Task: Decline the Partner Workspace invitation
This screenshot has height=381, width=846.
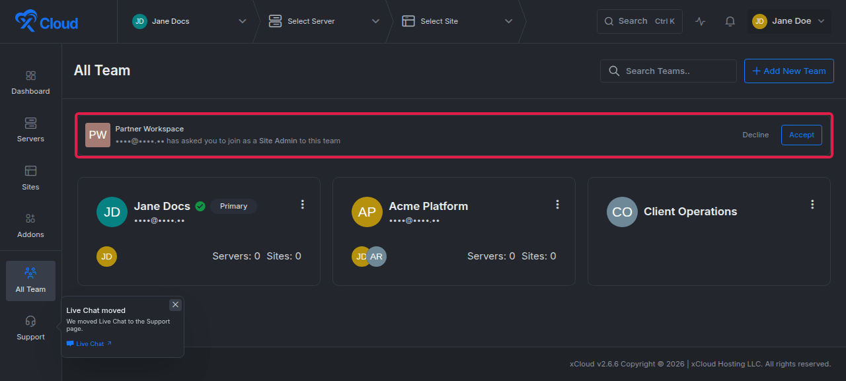Action: pos(755,135)
